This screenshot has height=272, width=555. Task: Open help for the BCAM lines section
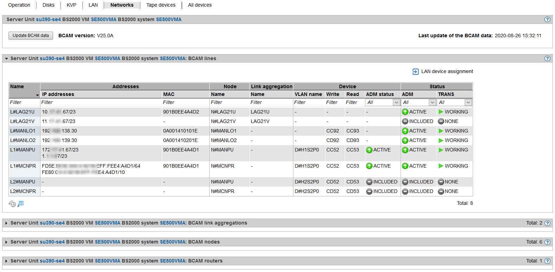click(x=547, y=58)
